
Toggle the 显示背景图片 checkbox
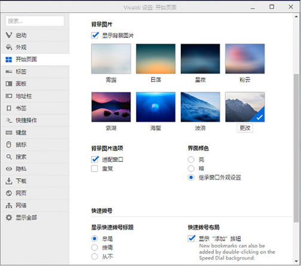(x=95, y=35)
